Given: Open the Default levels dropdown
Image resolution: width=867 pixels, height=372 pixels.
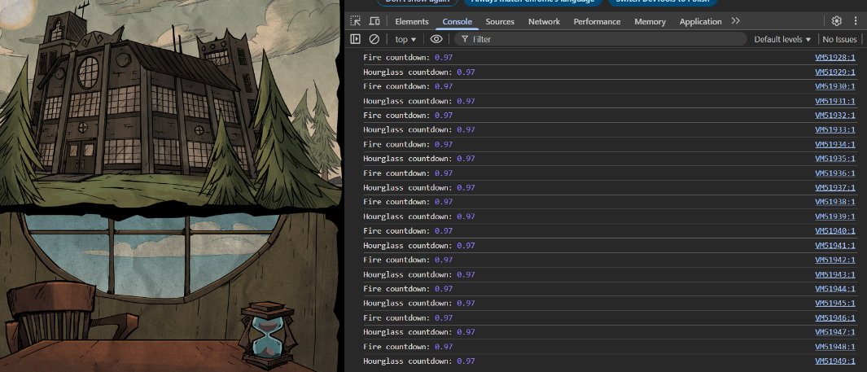Looking at the screenshot, I should tap(782, 39).
